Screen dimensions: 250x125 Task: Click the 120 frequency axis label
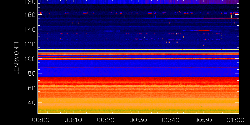[30, 44]
